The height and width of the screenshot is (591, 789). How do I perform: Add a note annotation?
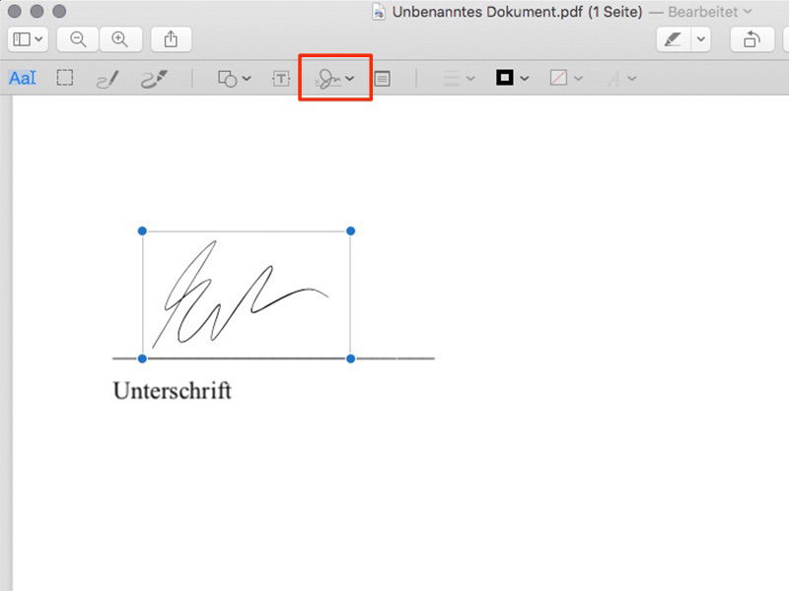click(383, 79)
